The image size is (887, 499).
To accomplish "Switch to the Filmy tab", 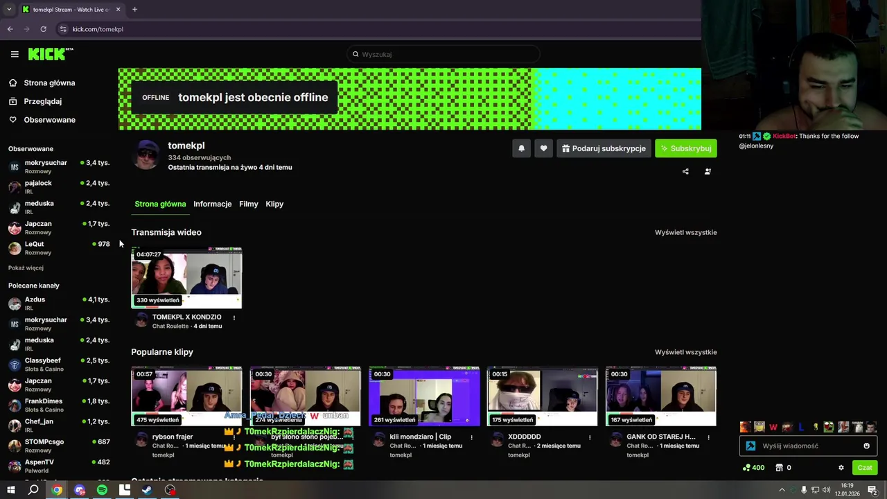I will point(248,204).
